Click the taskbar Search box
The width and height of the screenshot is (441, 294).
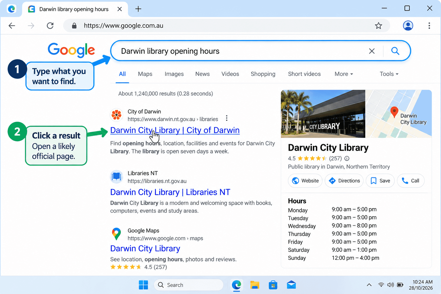(x=189, y=285)
